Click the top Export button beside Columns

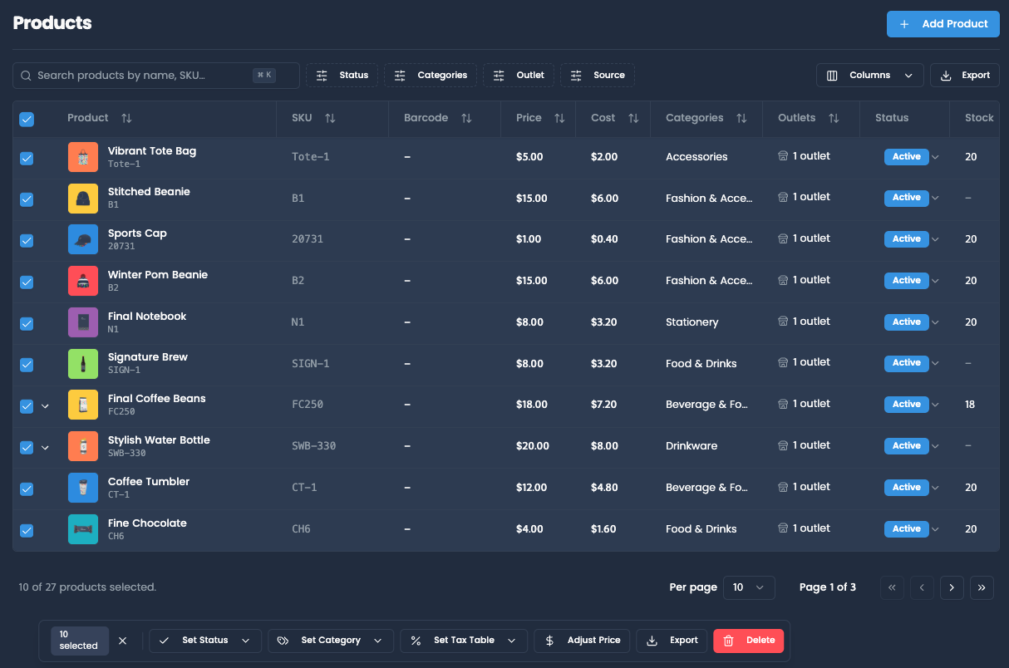click(x=965, y=76)
